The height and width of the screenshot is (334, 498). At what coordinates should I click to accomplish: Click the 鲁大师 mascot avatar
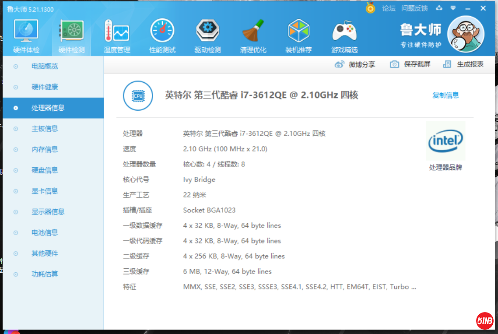click(x=466, y=34)
